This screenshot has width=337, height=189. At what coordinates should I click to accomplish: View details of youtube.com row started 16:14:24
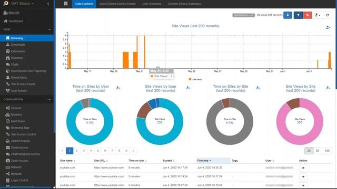click(x=303, y=177)
